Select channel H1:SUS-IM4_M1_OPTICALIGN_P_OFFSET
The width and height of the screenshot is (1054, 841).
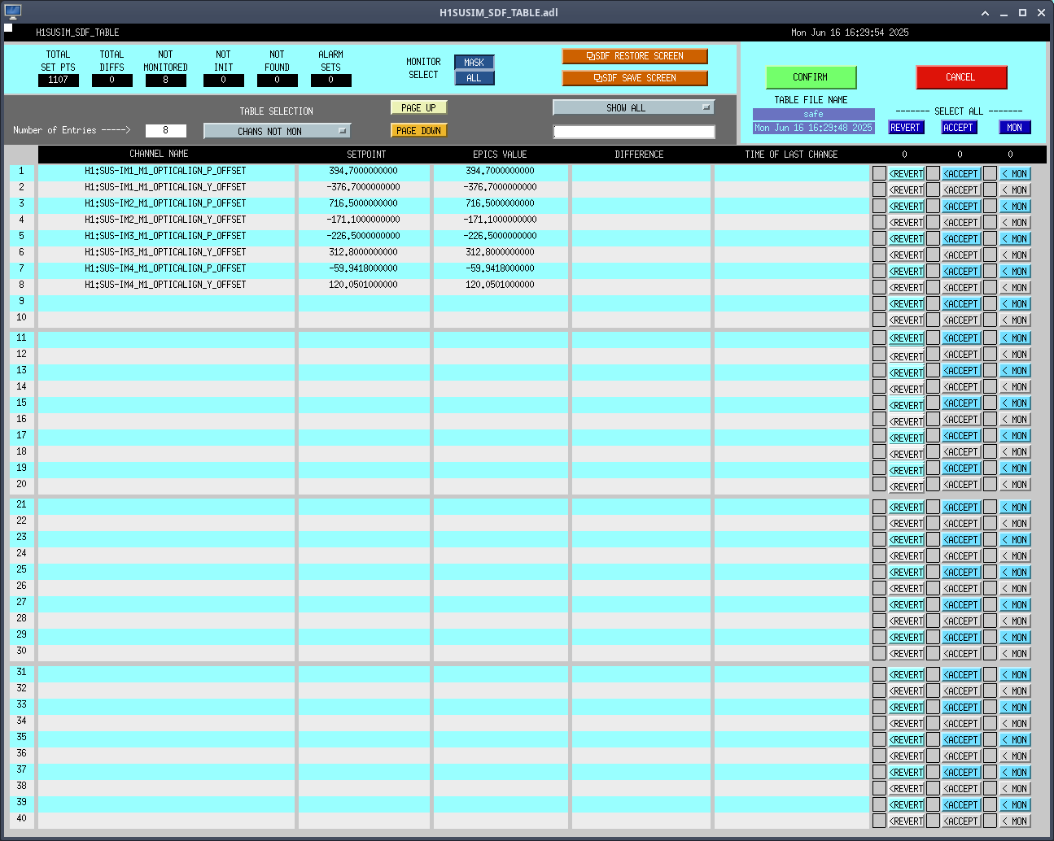(166, 269)
